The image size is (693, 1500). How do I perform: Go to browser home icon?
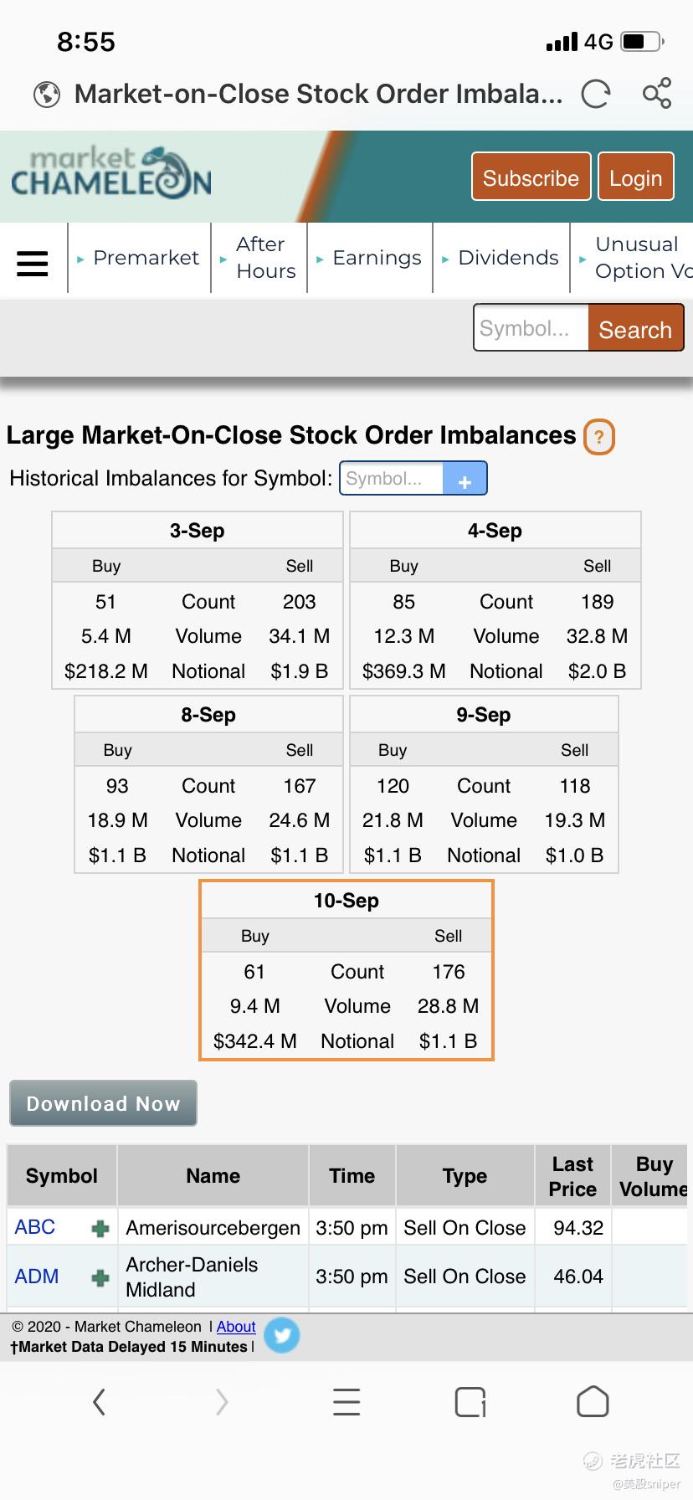pyautogui.click(x=593, y=1401)
